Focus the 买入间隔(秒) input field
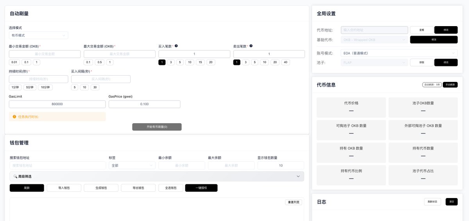Image resolution: width=469 pixels, height=221 pixels. [101, 79]
